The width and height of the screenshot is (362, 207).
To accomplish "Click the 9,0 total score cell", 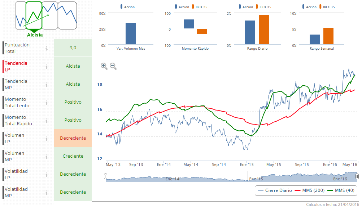I will tap(73, 48).
